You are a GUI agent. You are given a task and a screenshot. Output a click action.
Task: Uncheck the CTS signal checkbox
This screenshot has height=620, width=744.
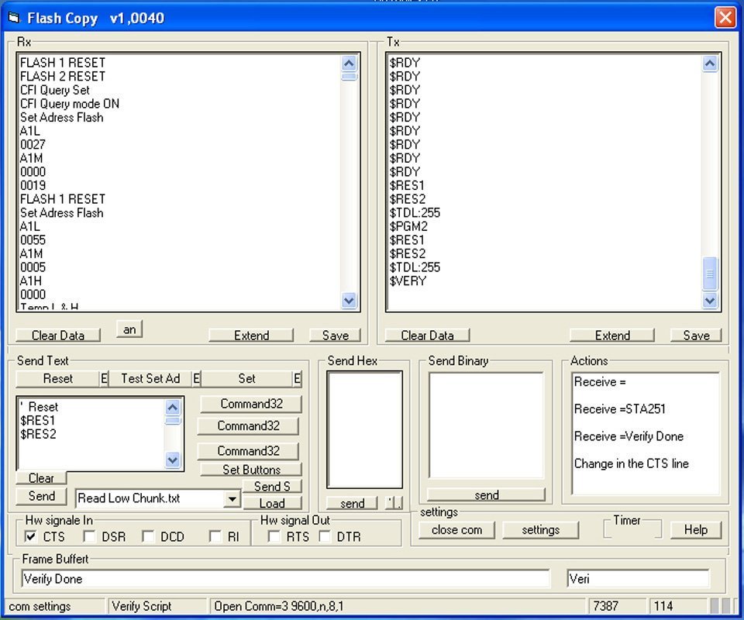point(31,536)
